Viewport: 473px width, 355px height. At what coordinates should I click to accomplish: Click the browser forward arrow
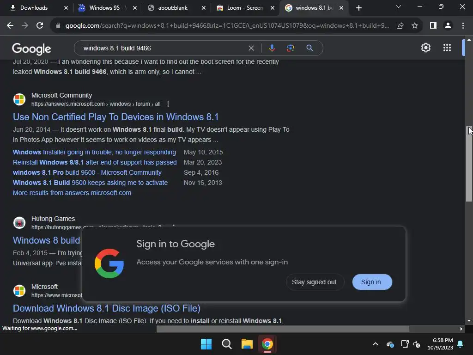click(25, 26)
